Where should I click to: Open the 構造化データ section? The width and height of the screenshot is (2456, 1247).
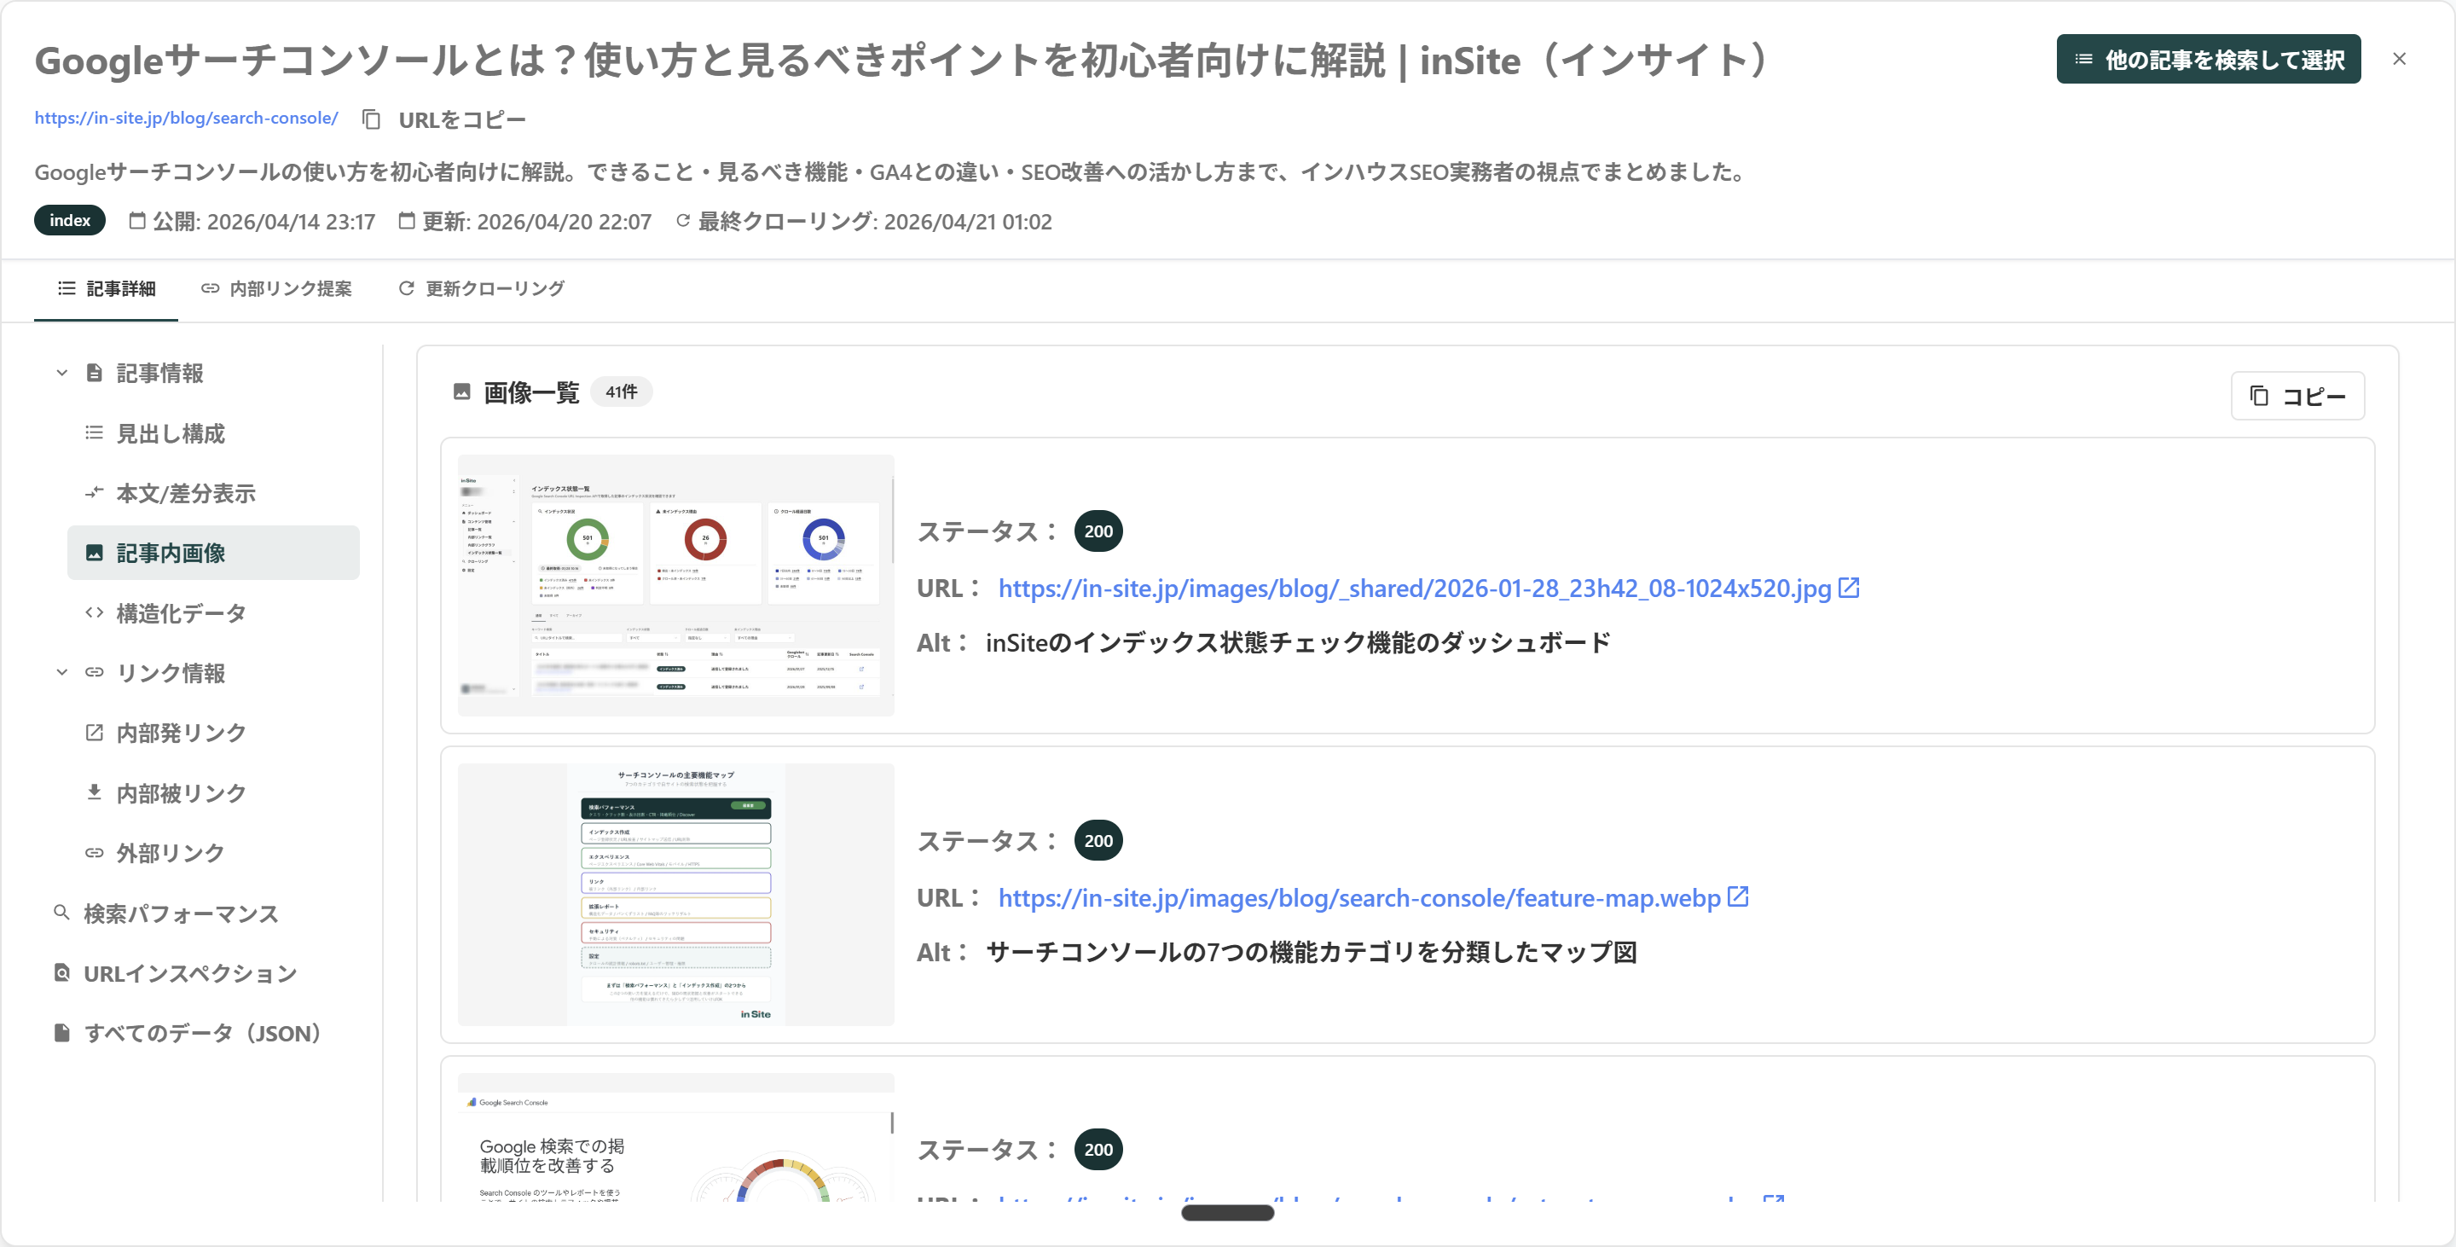179,613
